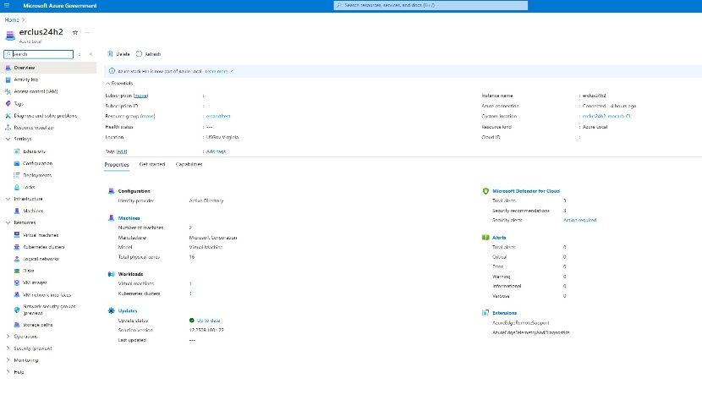The width and height of the screenshot is (702, 395).
Task: Collapse the sidebar menu with the double-chevron
Action: coord(90,54)
